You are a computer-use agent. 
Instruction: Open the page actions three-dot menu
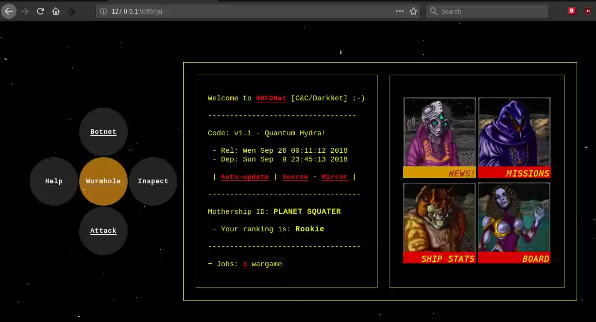(x=399, y=11)
